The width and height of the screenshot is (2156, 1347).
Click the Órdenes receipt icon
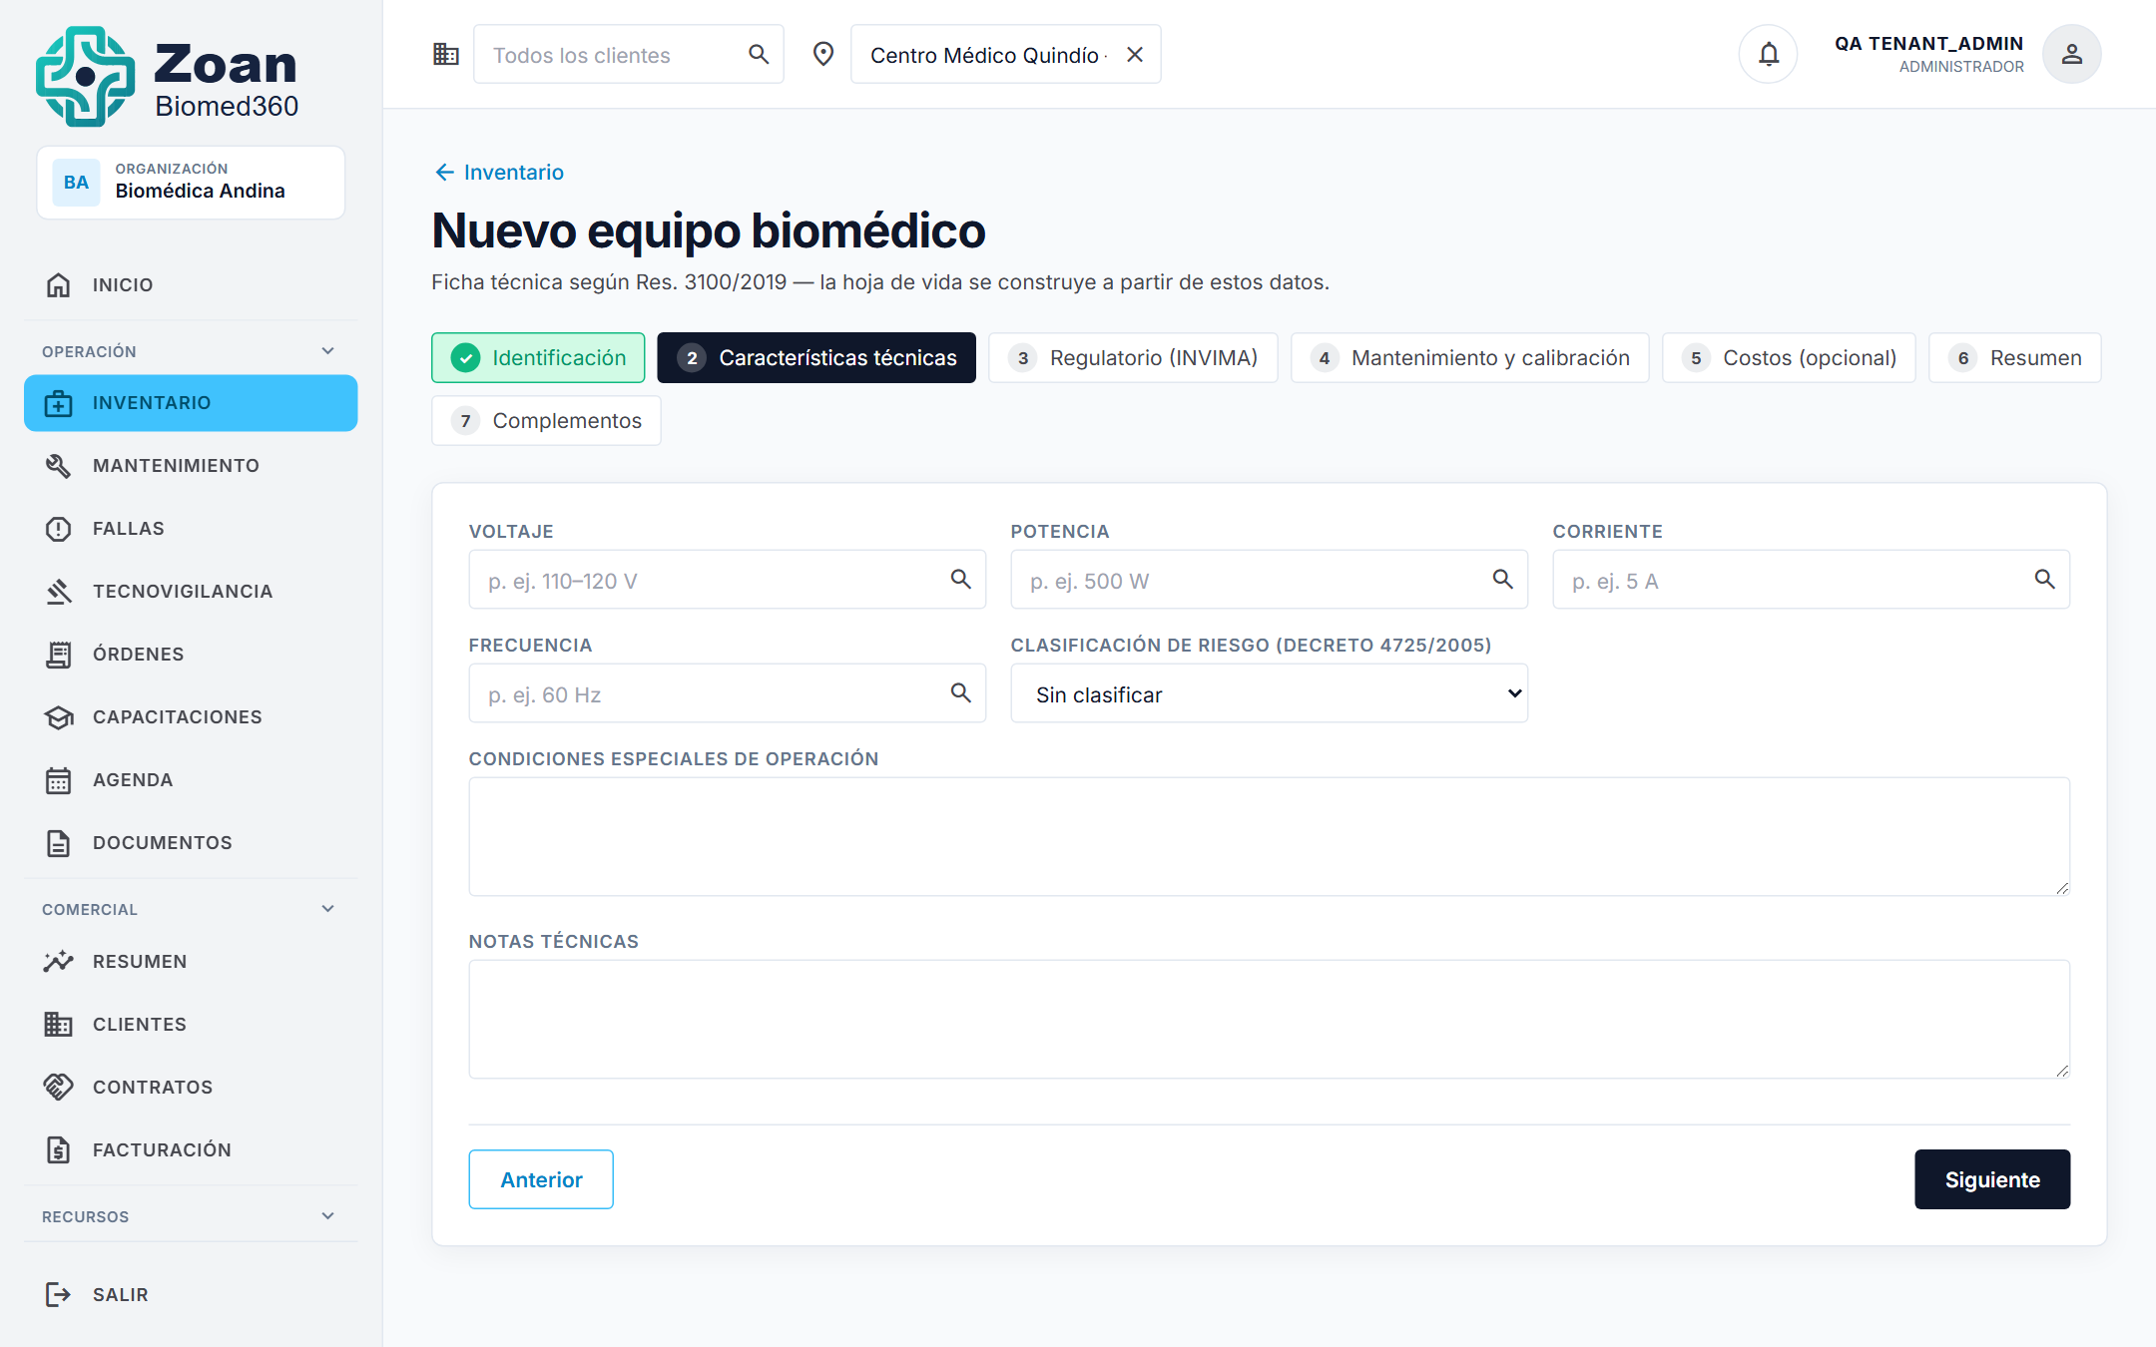click(59, 655)
